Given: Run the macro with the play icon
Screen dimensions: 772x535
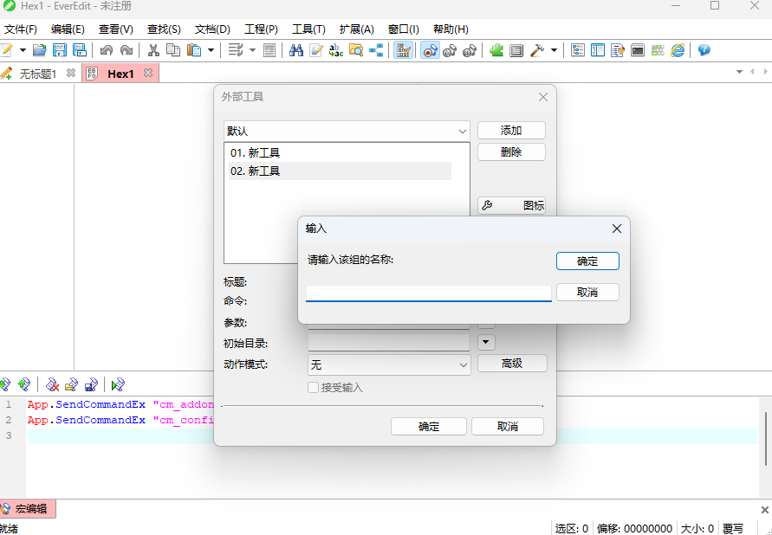Looking at the screenshot, I should [119, 384].
